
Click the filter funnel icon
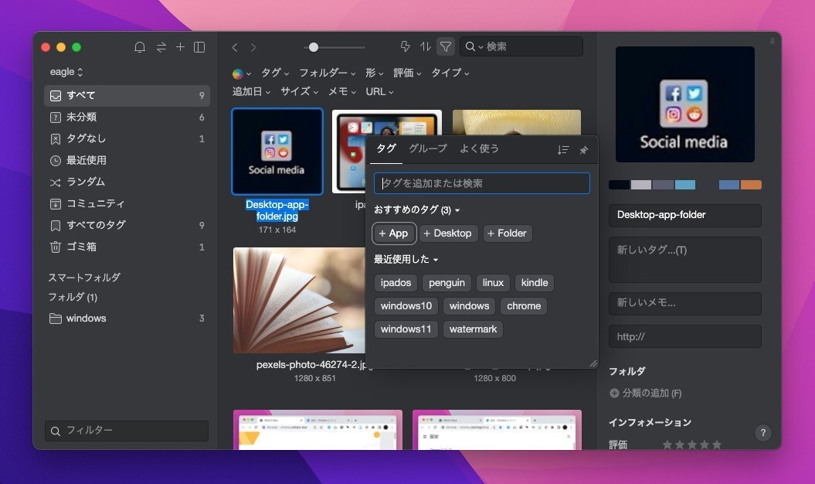[445, 47]
